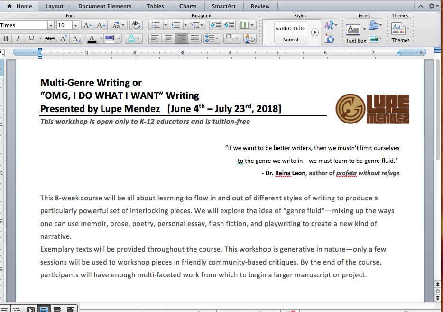443x312 pixels.
Task: Switch to the Charts tab
Action: 188,6
